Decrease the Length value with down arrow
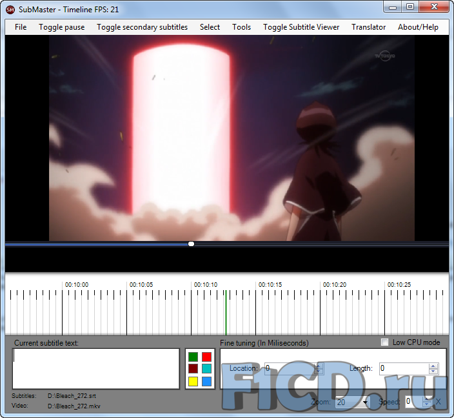Image resolution: width=454 pixels, height=418 pixels. 433,371
